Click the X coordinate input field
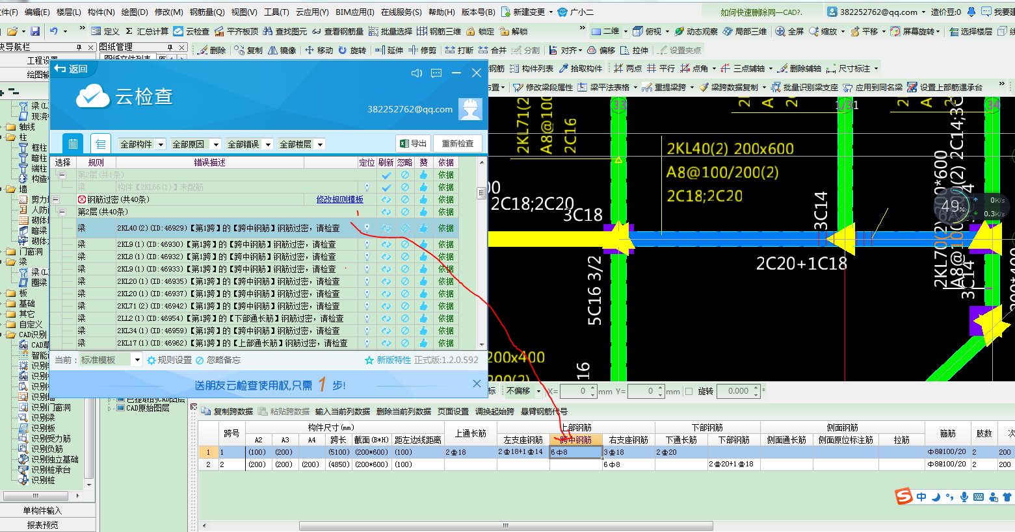Viewport: 1015px width, 532px height. coord(579,391)
